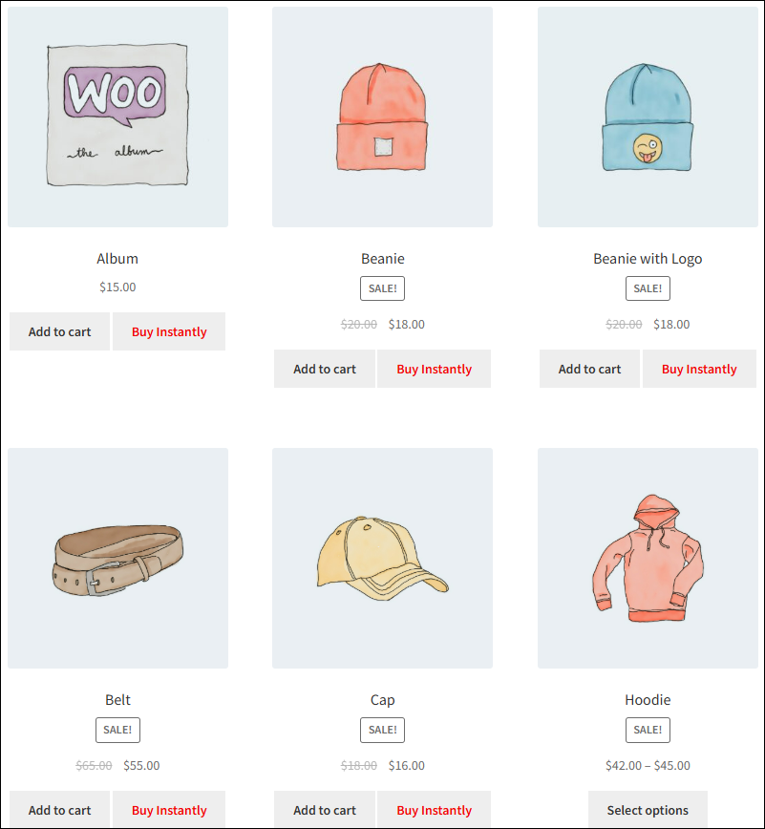The width and height of the screenshot is (765, 829).
Task: Open the orange Beanie product image
Action: pos(382,117)
